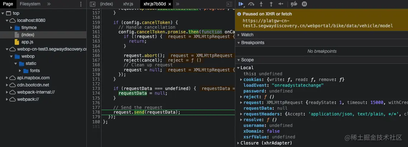Expand request XMLHttpRequest object in scope
The width and height of the screenshot is (408, 147).
(241, 103)
